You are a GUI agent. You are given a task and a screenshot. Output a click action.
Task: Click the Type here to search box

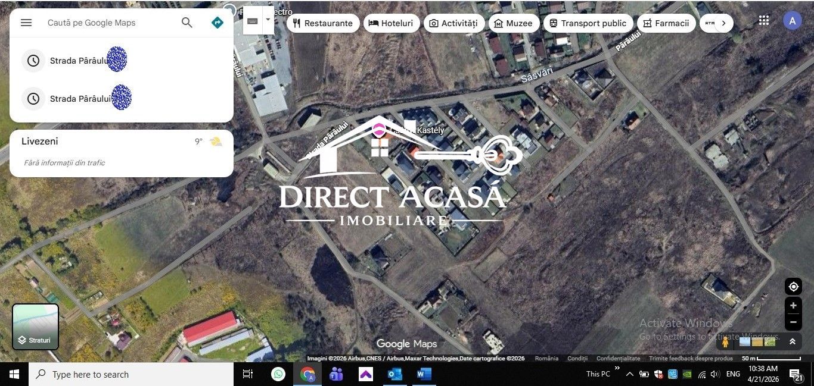pyautogui.click(x=131, y=374)
